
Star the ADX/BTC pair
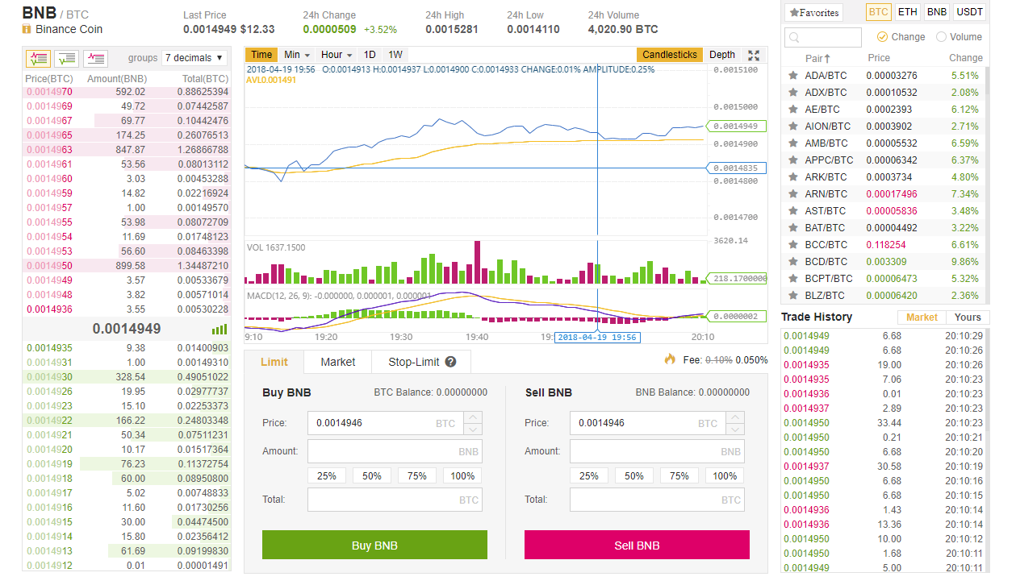793,92
